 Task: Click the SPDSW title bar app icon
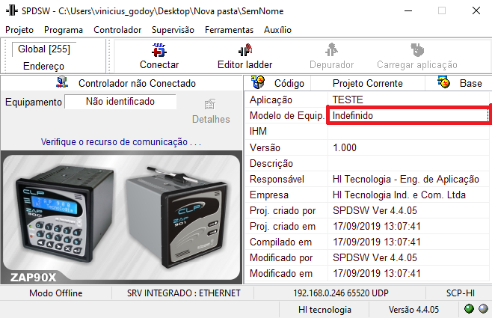[x=12, y=10]
